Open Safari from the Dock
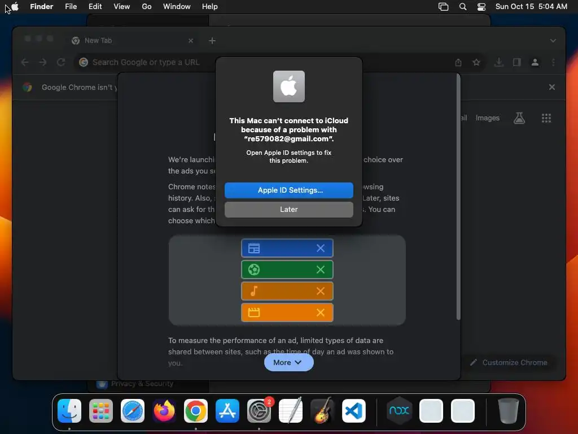The width and height of the screenshot is (578, 434). tap(133, 411)
